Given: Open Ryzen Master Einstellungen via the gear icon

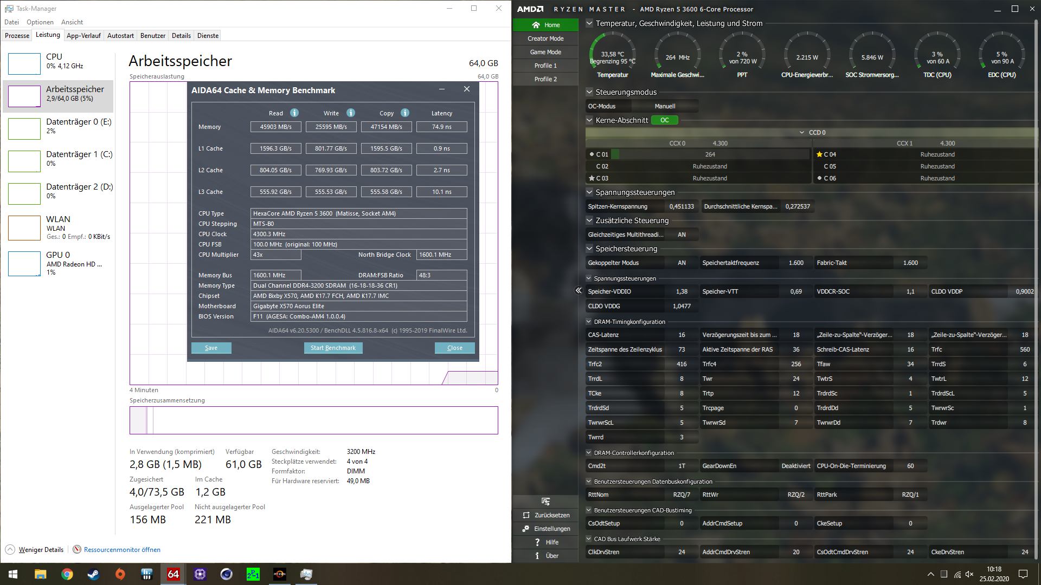Looking at the screenshot, I should 526,528.
